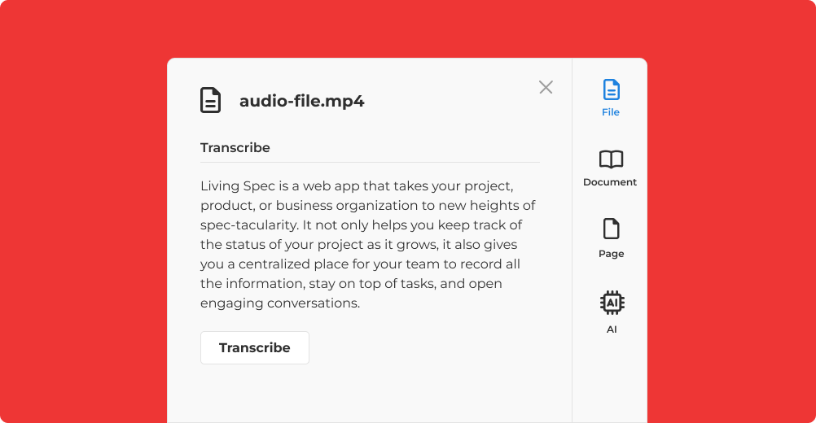Image resolution: width=816 pixels, height=423 pixels.
Task: Choose the AI tab label
Action: tap(612, 329)
